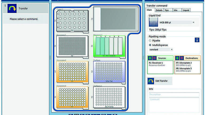Select the Transfer command row
205x115 pixels.
click(x=26, y=8)
